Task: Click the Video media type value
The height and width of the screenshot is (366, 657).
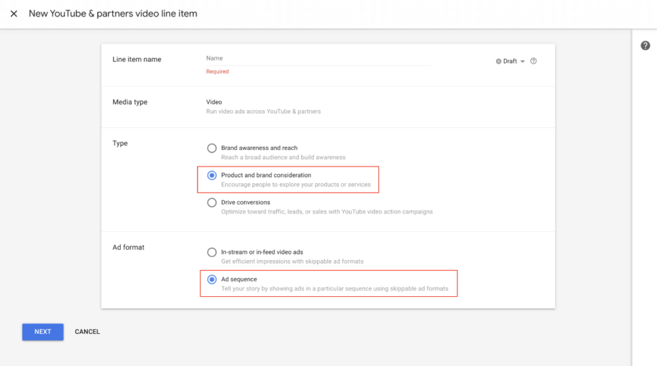Action: 214,102
